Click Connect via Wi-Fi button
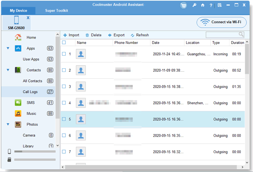 [222, 22]
